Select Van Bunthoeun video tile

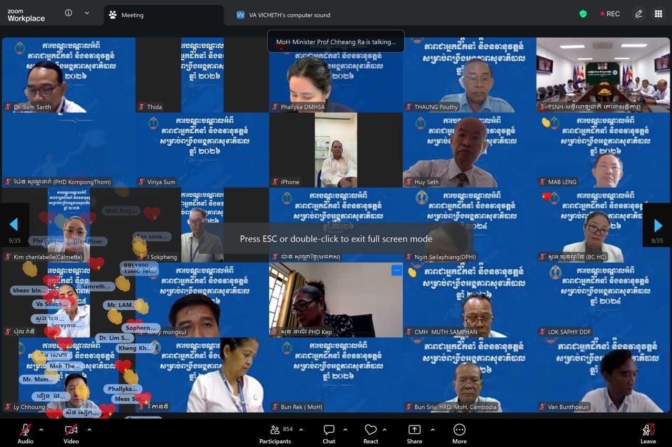tap(603, 375)
